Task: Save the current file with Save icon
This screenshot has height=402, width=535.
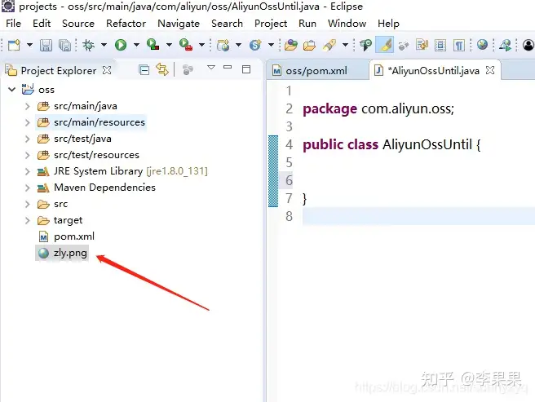Action: 46,45
